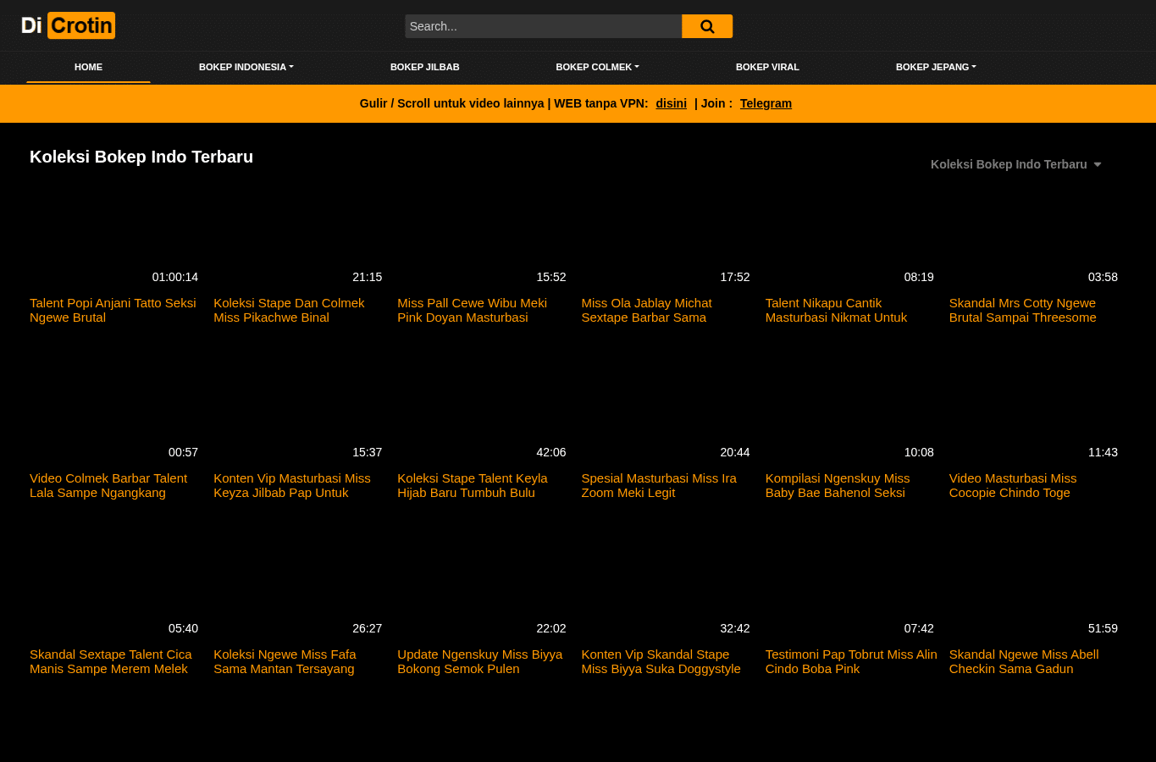The image size is (1156, 762).
Task: Expand the Bokep Indonesia dropdown menu
Action: point(246,67)
